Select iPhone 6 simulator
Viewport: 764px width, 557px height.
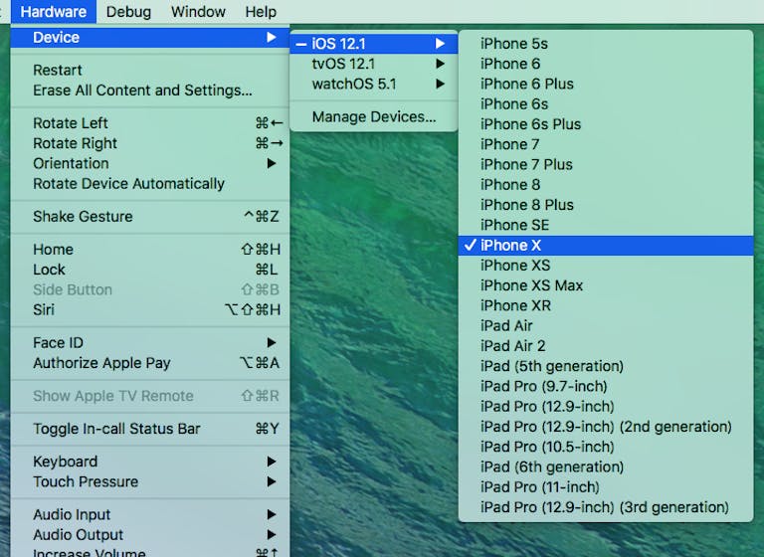point(606,64)
